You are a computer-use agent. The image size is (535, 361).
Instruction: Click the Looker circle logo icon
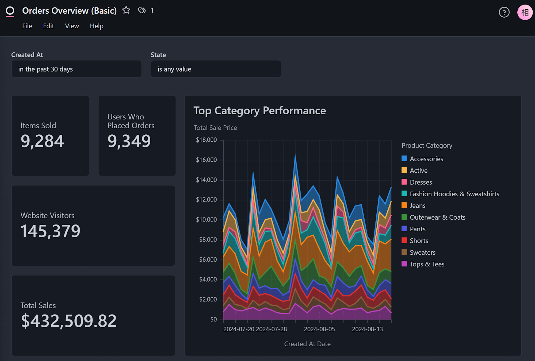(10, 11)
